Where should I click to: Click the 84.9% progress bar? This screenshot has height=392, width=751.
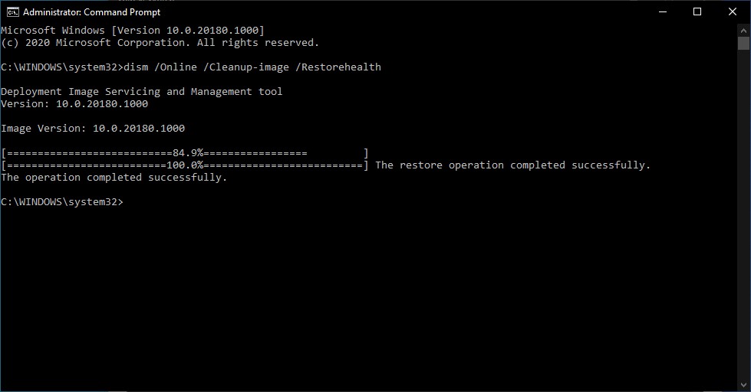click(x=185, y=153)
